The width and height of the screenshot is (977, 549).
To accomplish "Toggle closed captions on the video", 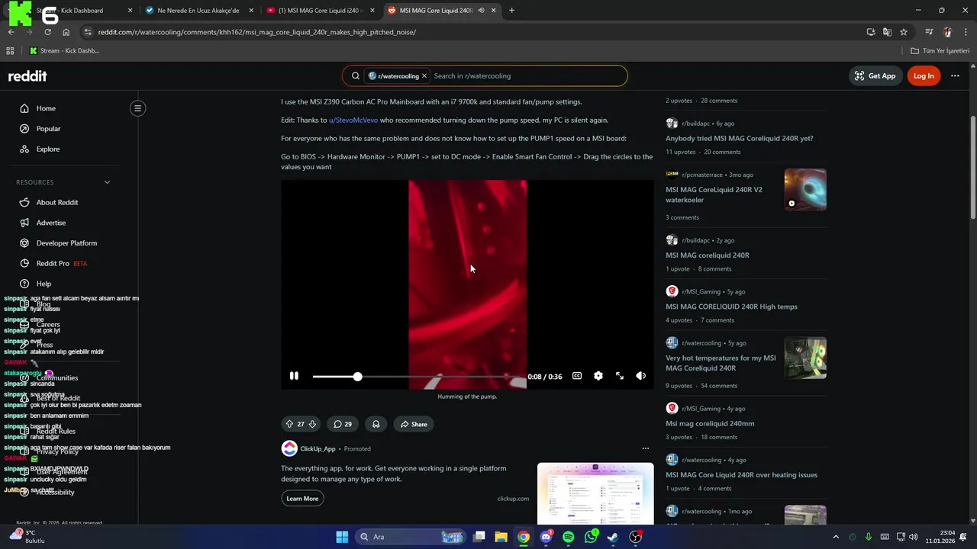I will pos(577,376).
